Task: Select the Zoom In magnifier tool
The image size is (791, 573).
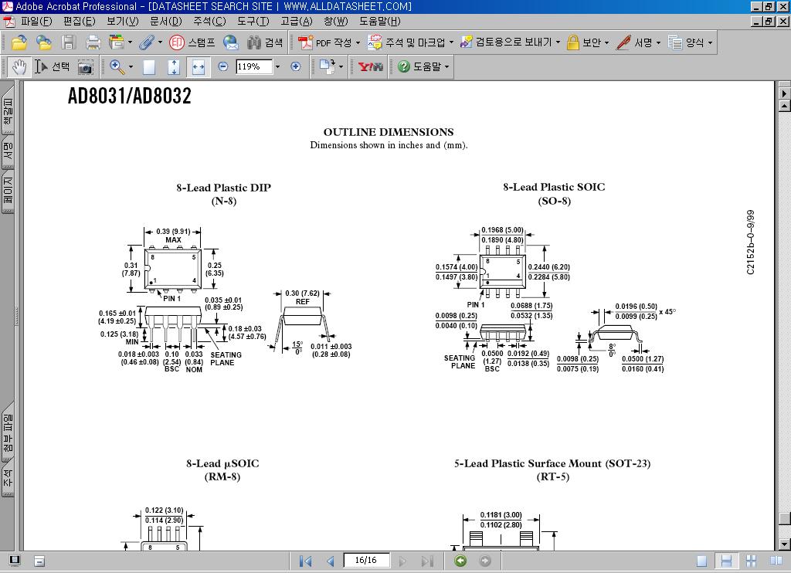Action: 117,66
